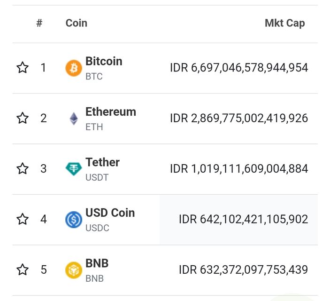Sort by the Mkt Cap column header
Screen dimensions: 330x301
[284, 23]
